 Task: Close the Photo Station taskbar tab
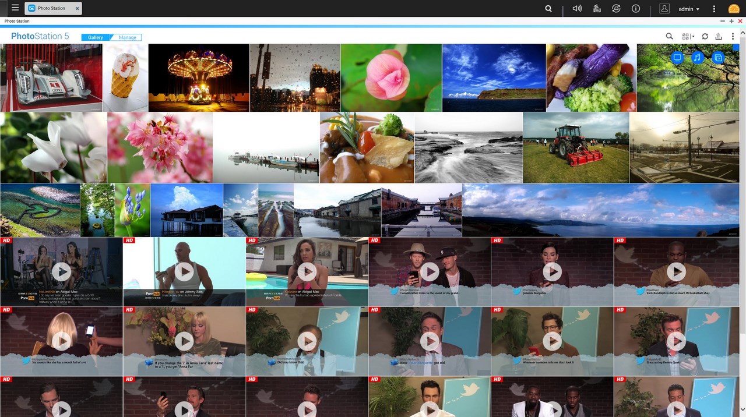click(77, 9)
